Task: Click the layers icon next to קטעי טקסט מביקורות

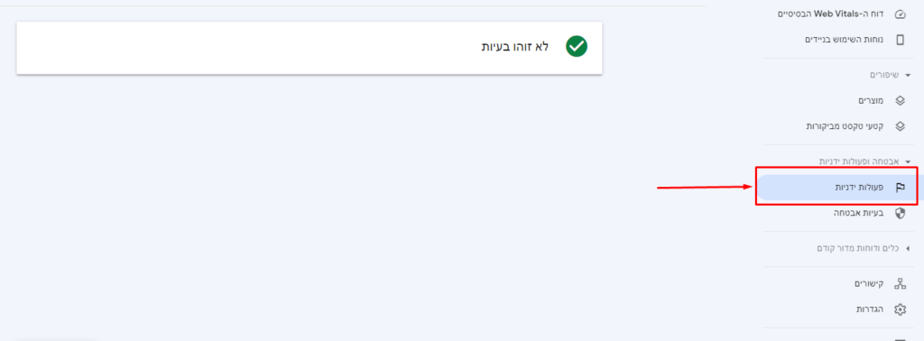Action: point(900,126)
